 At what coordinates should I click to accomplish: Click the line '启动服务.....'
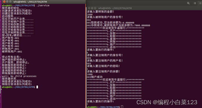pyautogui.click(x=11, y=16)
